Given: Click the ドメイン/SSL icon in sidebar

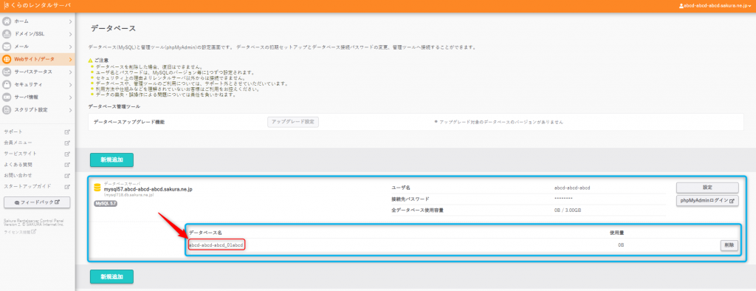Looking at the screenshot, I should pyautogui.click(x=7, y=34).
